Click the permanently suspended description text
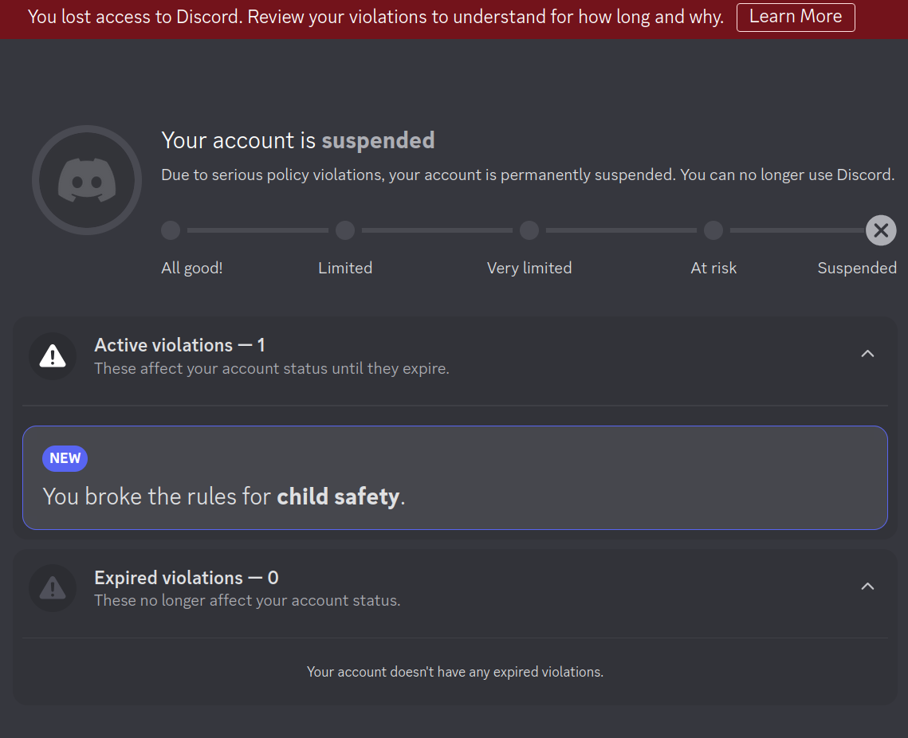The width and height of the screenshot is (908, 738). [528, 175]
